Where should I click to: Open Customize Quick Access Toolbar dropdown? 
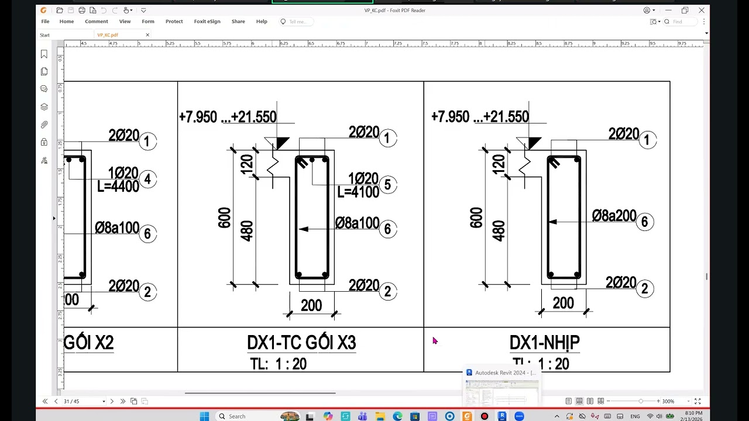pyautogui.click(x=143, y=11)
